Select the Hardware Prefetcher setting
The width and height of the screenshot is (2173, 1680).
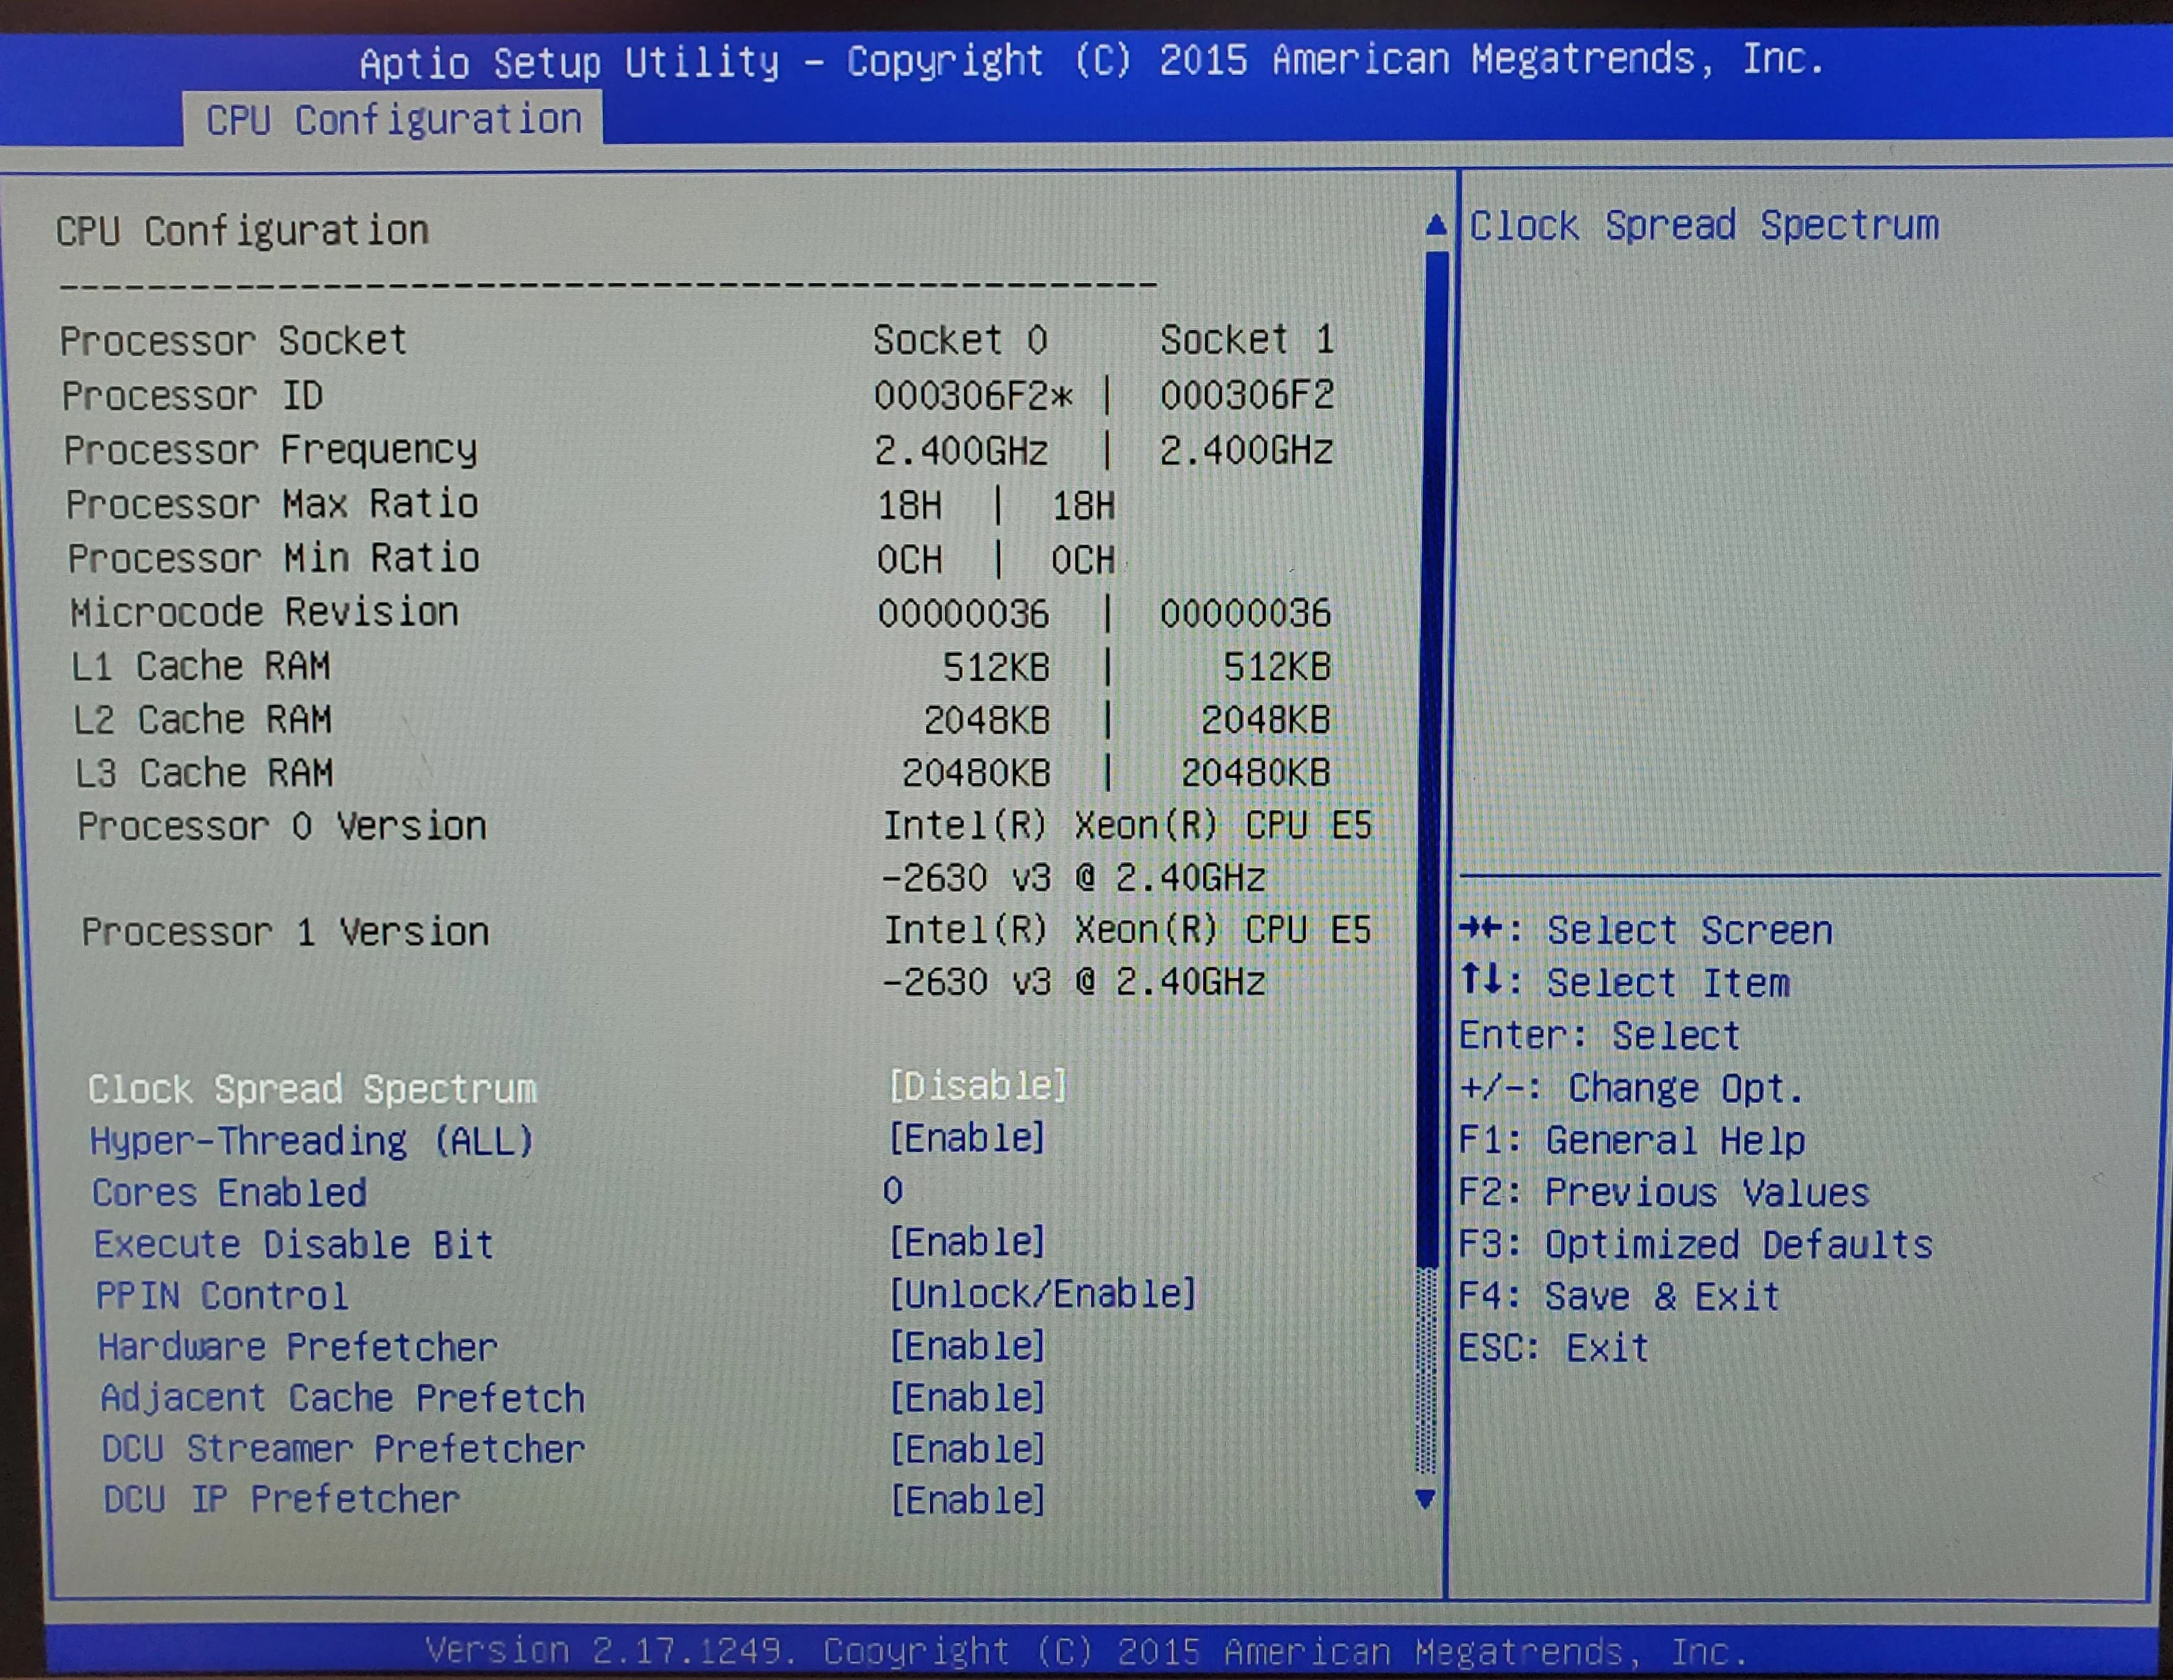[297, 1347]
